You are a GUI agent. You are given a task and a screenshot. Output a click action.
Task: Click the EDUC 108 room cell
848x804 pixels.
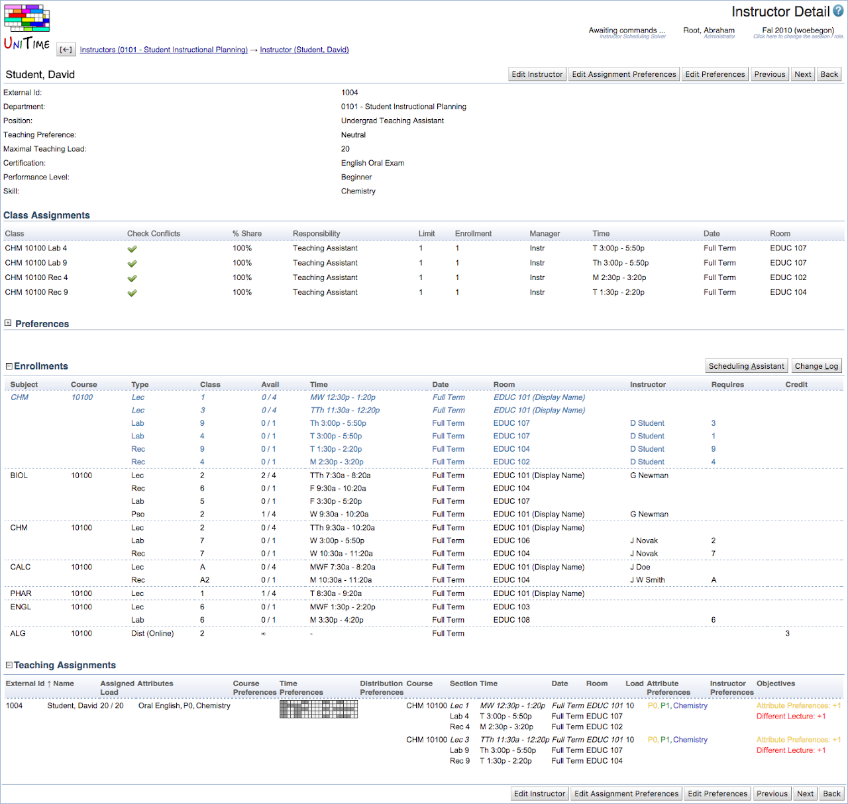[x=511, y=621]
